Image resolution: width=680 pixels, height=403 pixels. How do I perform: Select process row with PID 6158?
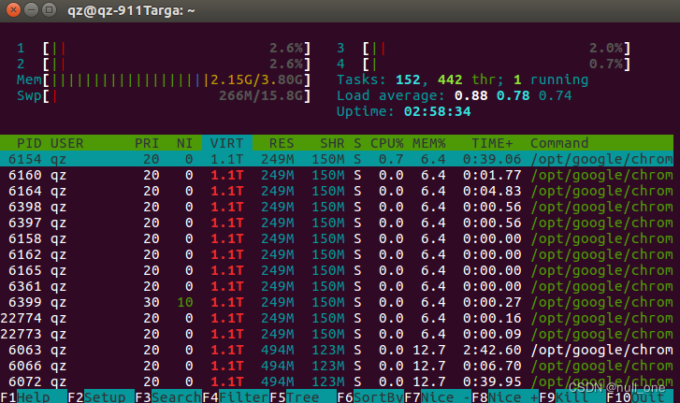coord(337,238)
